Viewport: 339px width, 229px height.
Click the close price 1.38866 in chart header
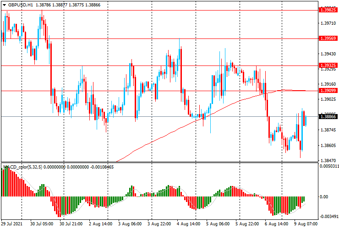(x=93, y=5)
